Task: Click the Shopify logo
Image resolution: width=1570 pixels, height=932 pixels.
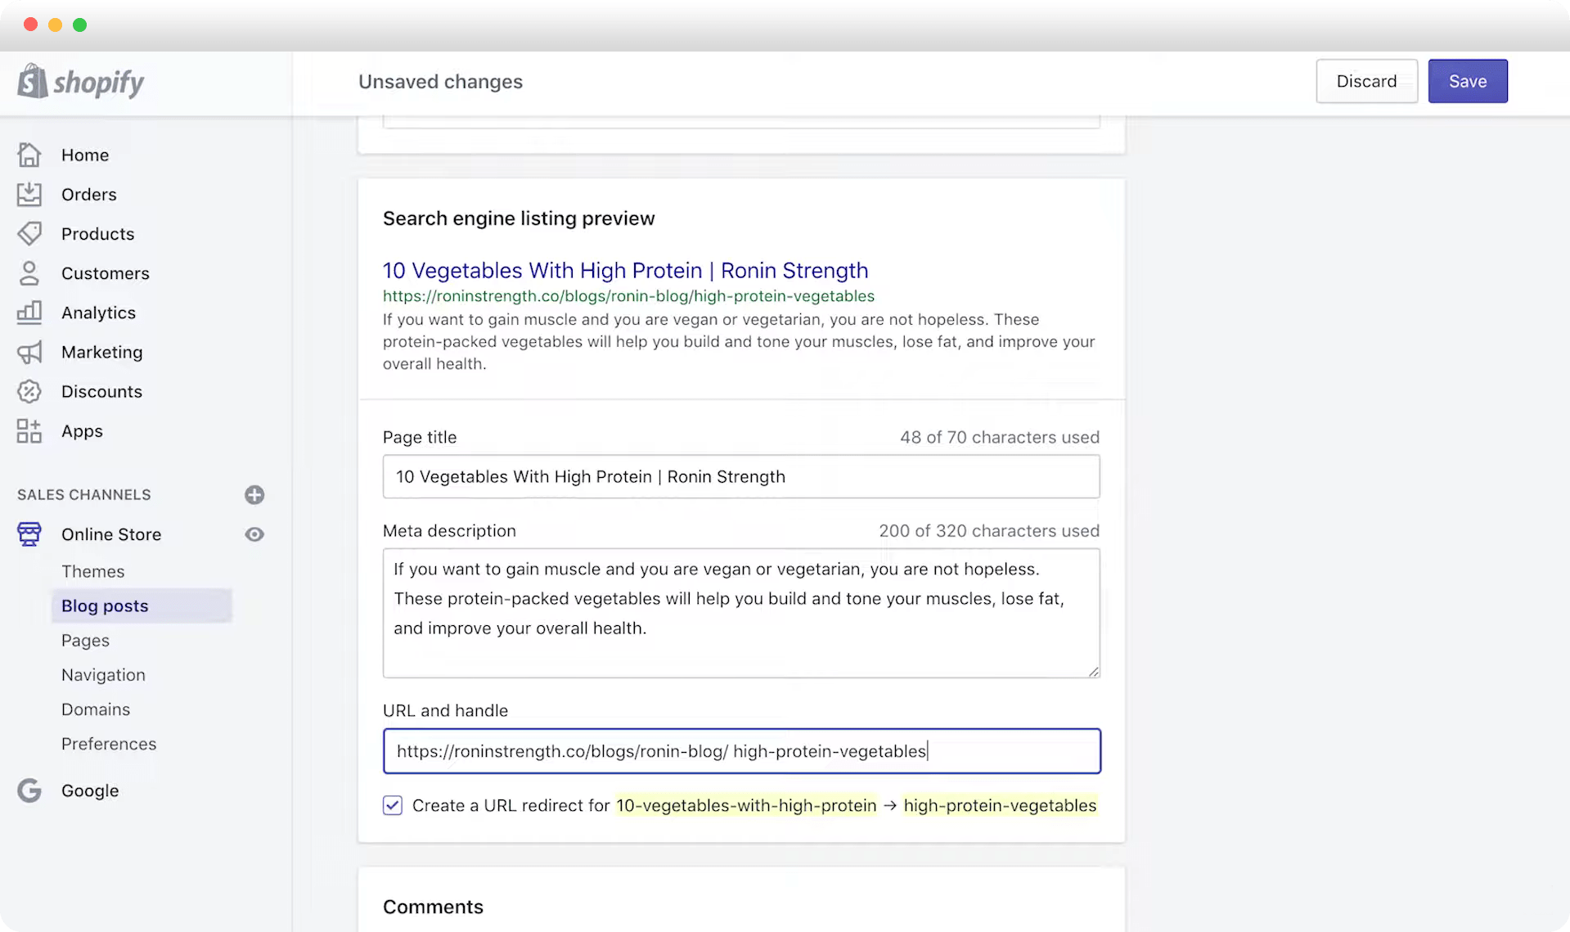Action: (x=80, y=81)
